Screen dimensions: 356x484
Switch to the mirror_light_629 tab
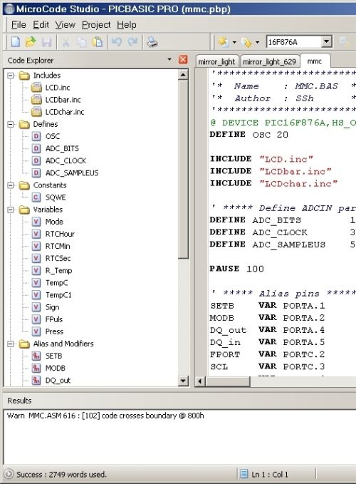[x=269, y=61]
